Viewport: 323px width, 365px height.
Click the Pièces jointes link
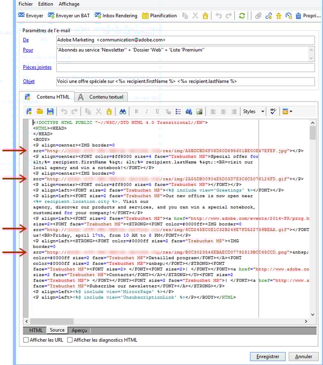[37, 67]
